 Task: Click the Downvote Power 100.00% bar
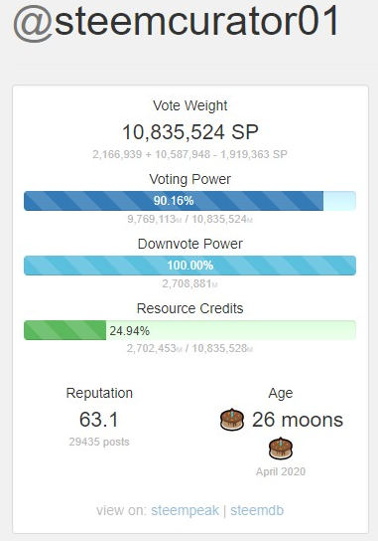189,266
